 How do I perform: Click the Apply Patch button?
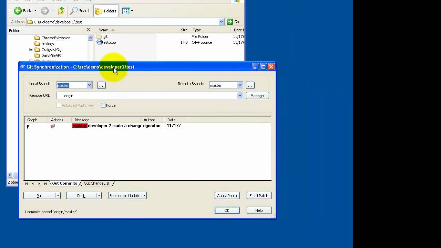pyautogui.click(x=227, y=196)
